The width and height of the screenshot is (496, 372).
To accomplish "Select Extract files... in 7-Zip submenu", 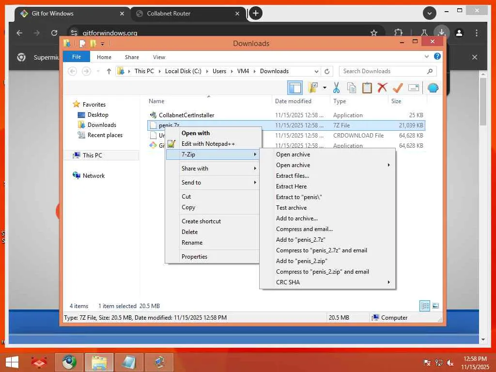I will (x=327, y=175).
